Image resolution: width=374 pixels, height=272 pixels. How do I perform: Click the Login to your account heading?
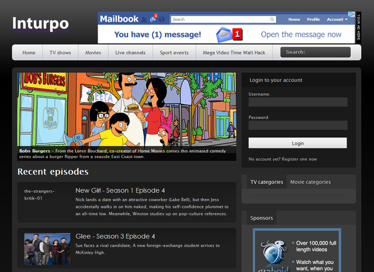(x=276, y=80)
